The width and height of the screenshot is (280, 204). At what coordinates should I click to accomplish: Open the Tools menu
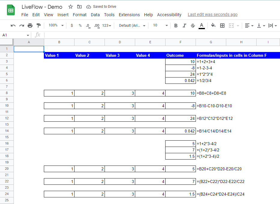click(109, 15)
